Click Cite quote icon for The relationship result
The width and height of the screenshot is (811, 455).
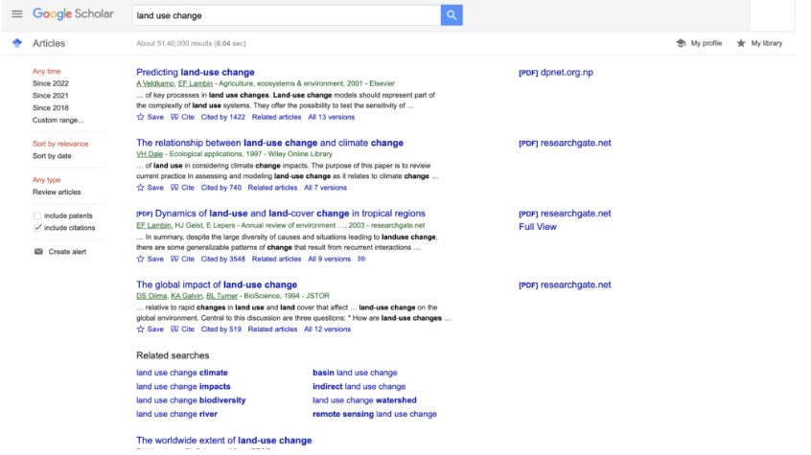[174, 188]
